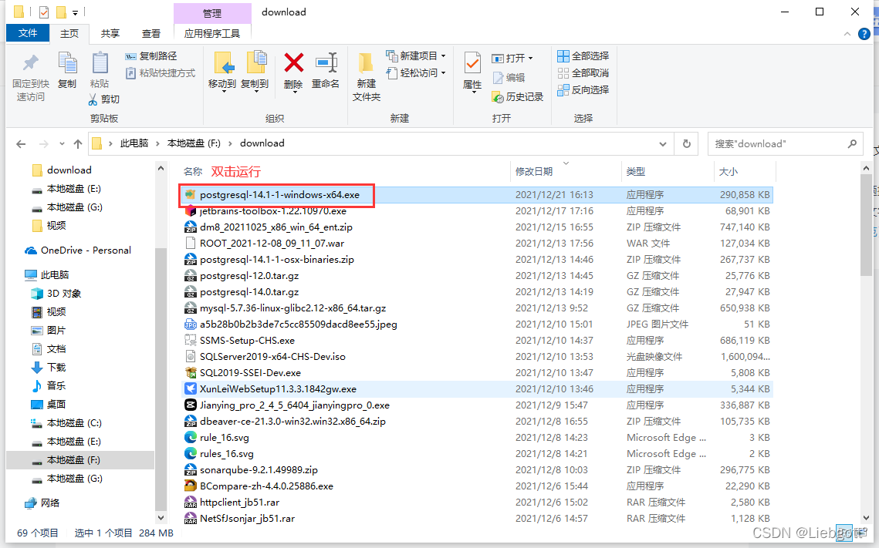
Task: Click Select all (全部选择)
Action: point(583,56)
